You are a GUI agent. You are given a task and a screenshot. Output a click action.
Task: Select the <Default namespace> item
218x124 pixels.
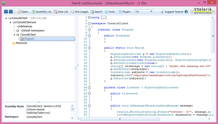click(x=32, y=30)
